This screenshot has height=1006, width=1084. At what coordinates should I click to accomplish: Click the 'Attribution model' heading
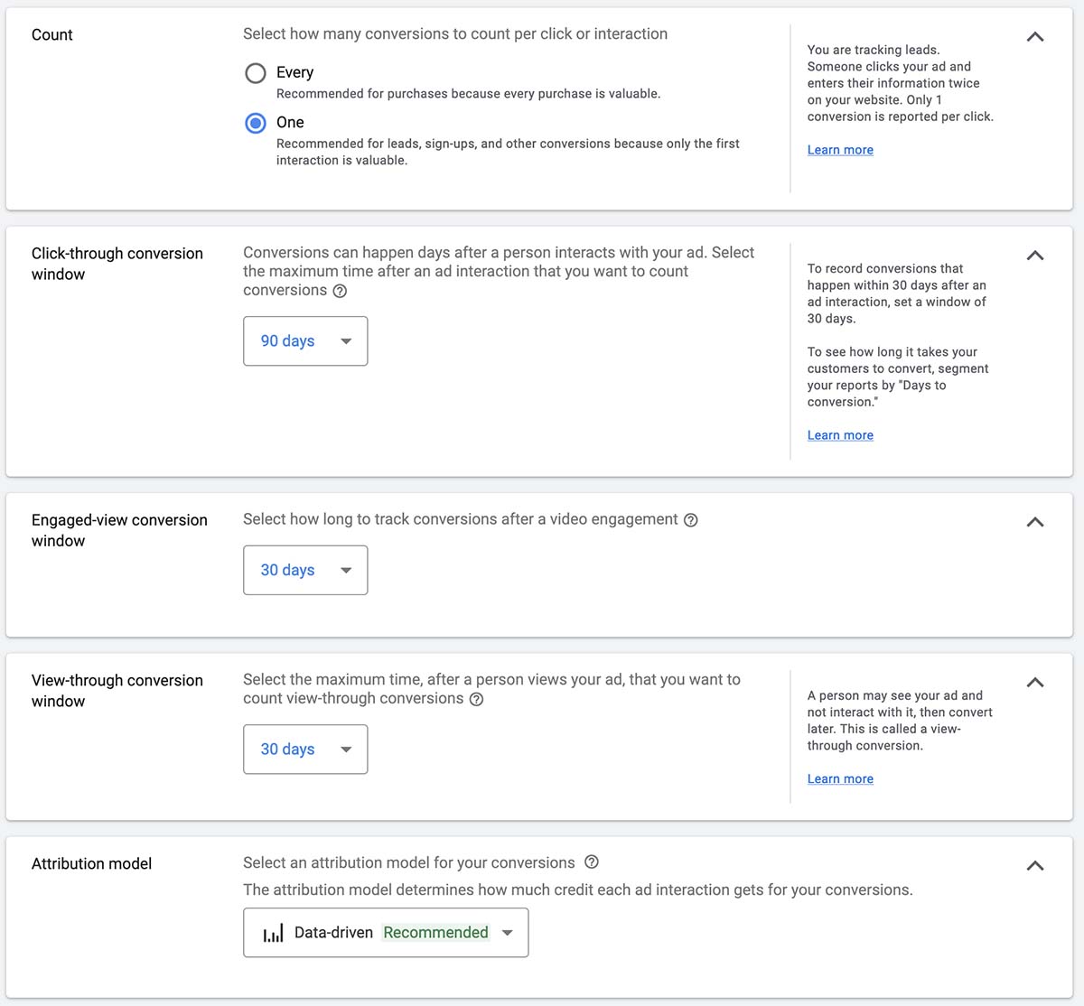[x=91, y=864]
